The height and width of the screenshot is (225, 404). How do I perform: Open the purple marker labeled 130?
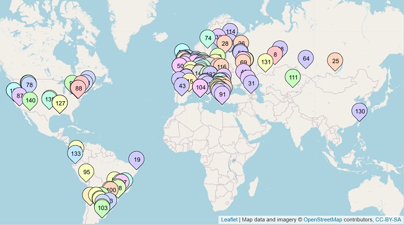359,112
